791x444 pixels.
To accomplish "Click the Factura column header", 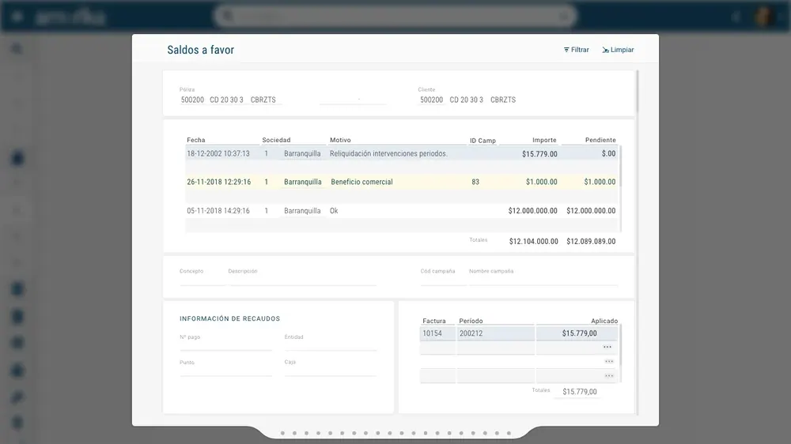I will [433, 321].
